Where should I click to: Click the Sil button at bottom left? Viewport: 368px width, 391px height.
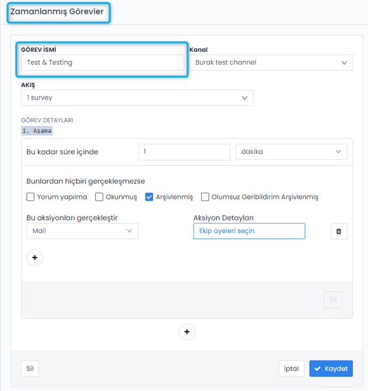click(x=30, y=369)
